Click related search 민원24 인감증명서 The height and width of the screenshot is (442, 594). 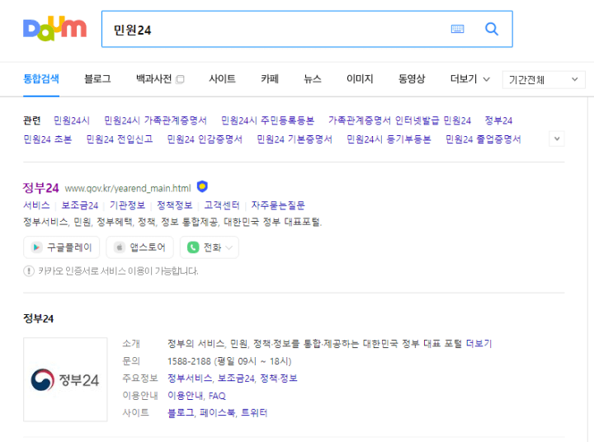pyautogui.click(x=205, y=139)
